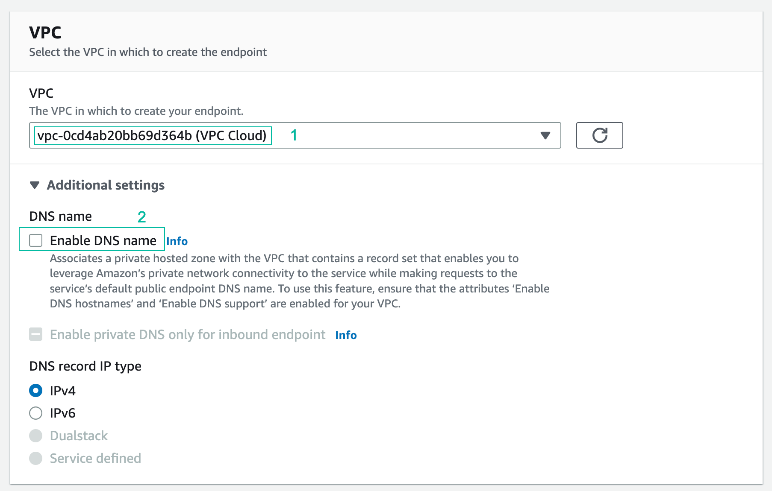The width and height of the screenshot is (772, 491).
Task: Open Info link beside Enable DNS name
Action: [x=177, y=241]
